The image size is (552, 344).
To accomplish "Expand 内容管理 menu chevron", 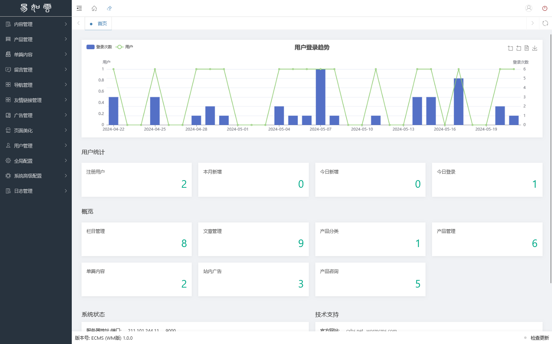I will [66, 24].
